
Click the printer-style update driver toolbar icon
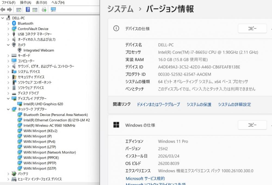pyautogui.click(x=44, y=10)
